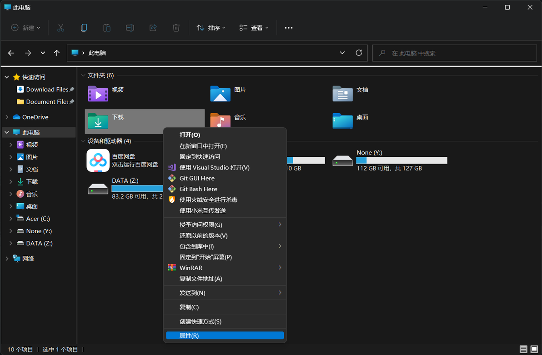Viewport: 542px width, 355px height.
Task: Open the 查看 view dropdown
Action: 254,28
